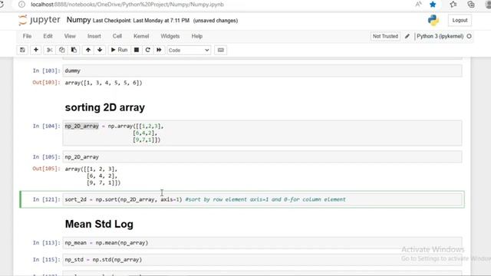491x276 pixels.
Task: Open cell type Code dropdown
Action: [x=189, y=50]
